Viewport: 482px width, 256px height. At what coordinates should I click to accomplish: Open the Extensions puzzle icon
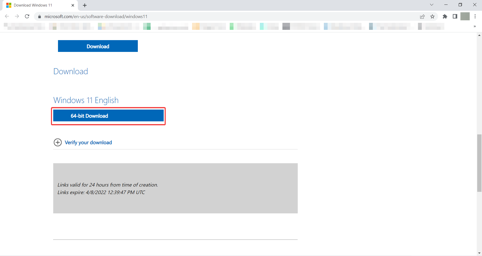(445, 16)
